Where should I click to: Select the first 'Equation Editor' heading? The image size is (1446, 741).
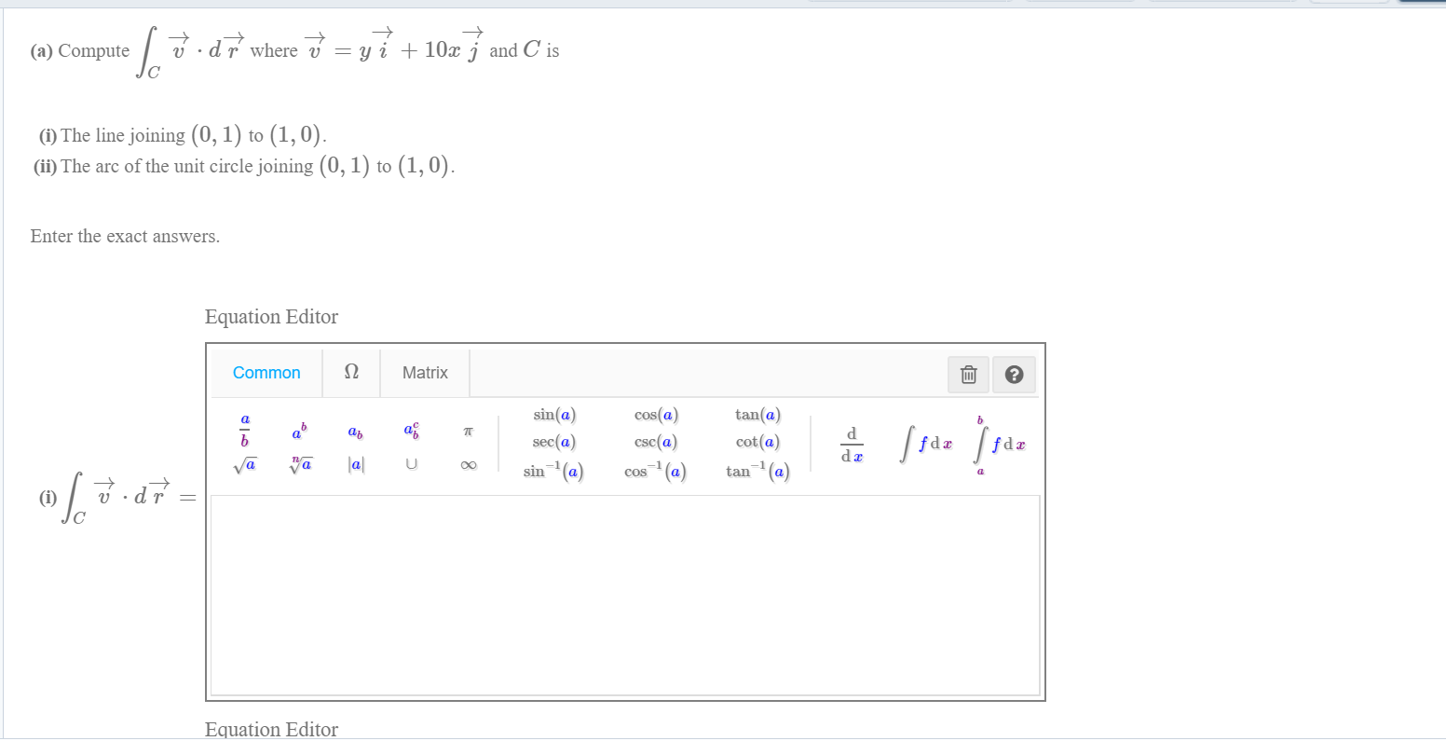(271, 317)
